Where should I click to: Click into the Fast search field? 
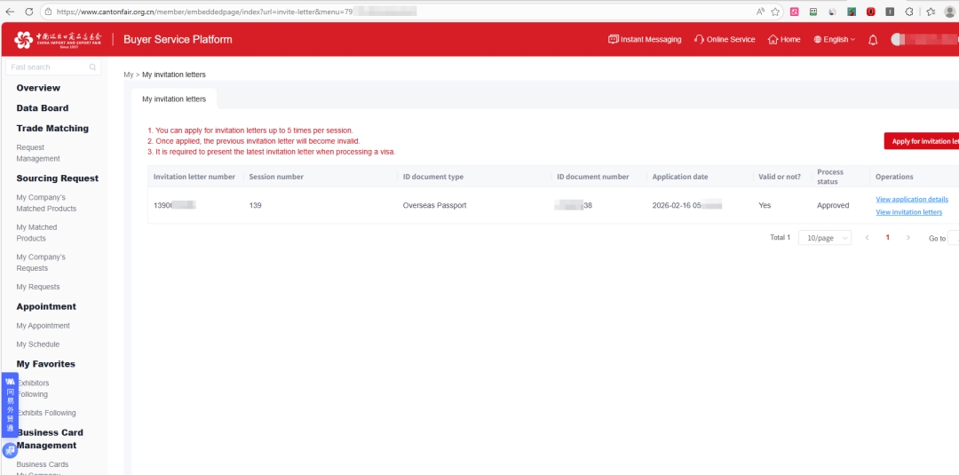pyautogui.click(x=46, y=67)
